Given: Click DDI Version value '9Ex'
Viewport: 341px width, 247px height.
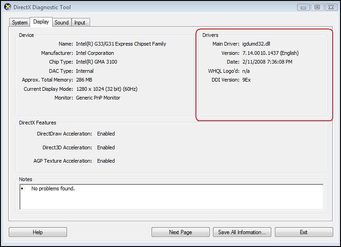Looking at the screenshot, I should pos(247,80).
